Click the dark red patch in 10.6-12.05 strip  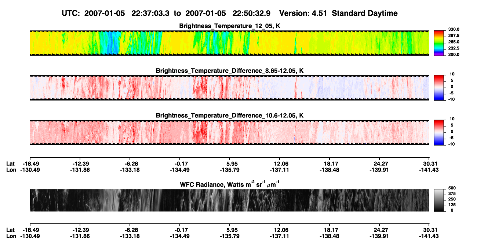[199, 132]
